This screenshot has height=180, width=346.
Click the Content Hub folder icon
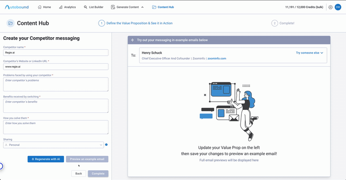tap(10, 23)
